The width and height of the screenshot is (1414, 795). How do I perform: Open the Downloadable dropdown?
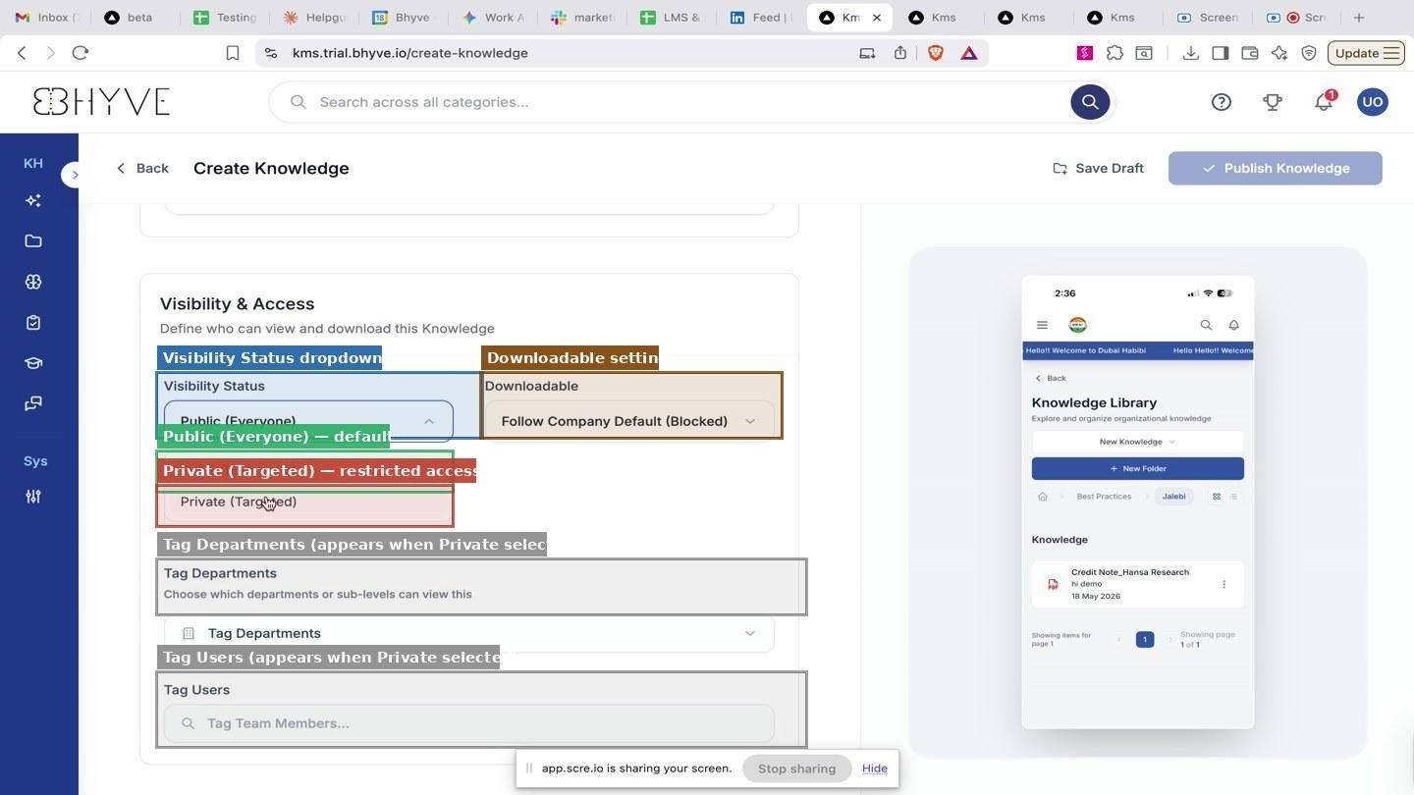629,421
